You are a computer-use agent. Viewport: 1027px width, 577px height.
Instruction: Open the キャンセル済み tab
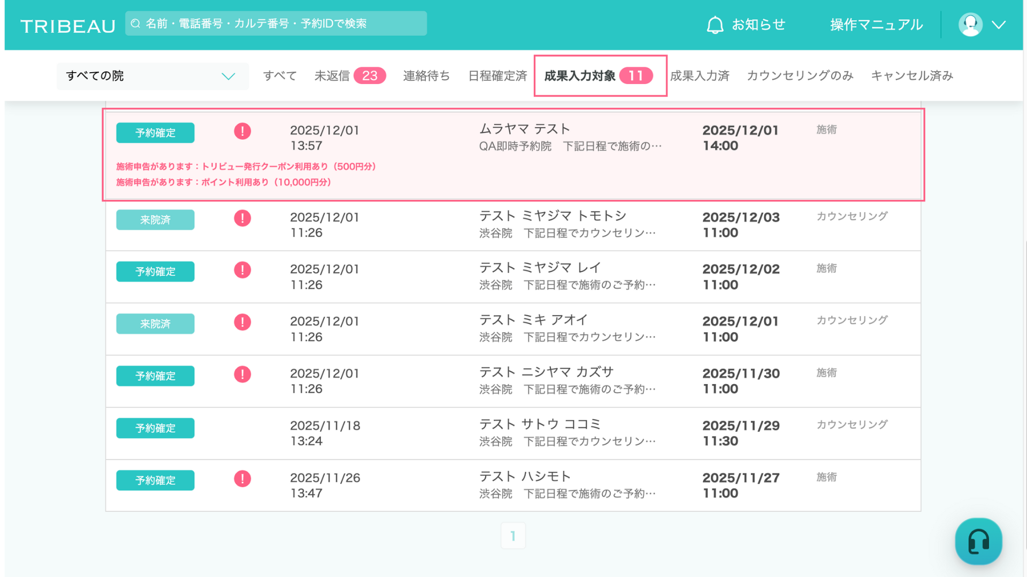click(x=912, y=76)
